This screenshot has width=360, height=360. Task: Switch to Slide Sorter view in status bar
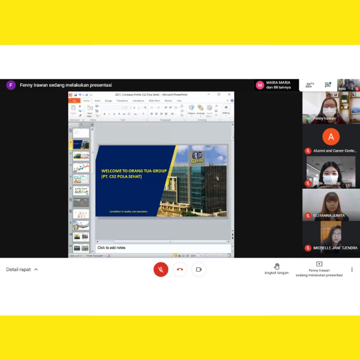(179, 256)
